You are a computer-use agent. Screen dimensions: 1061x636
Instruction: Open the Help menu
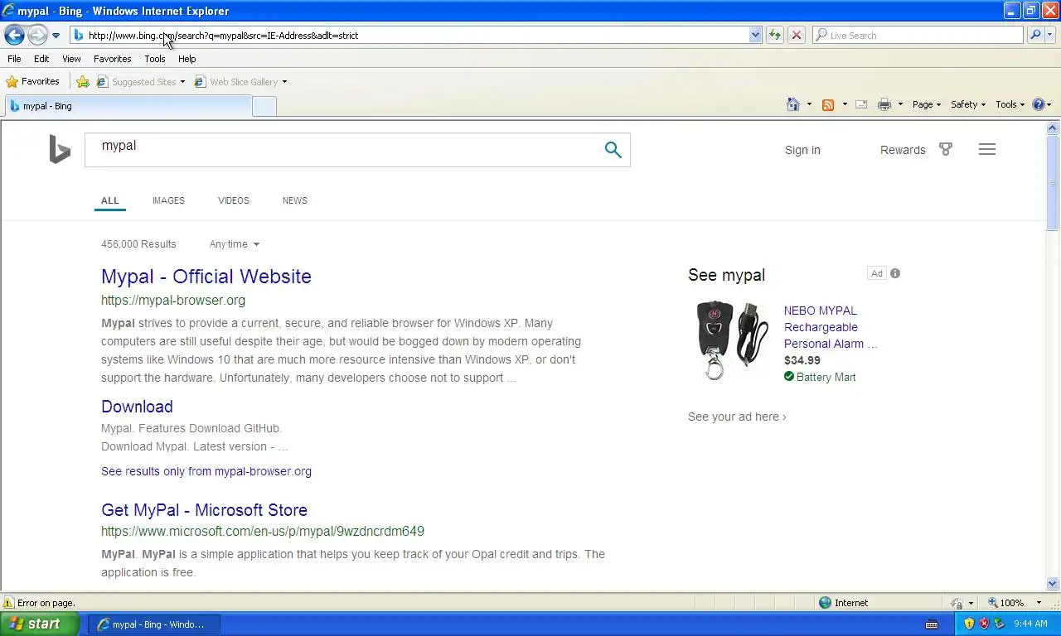187,59
